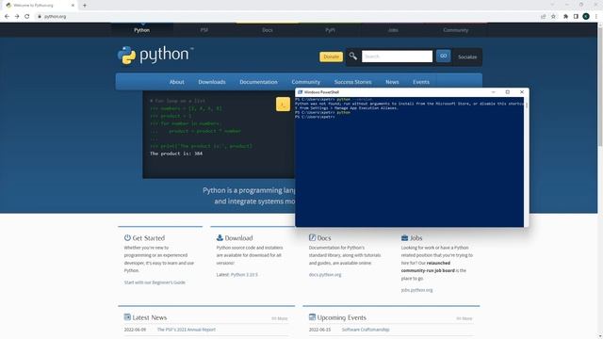This screenshot has height=339, width=603.
Task: Click the Latest News heading
Action: [x=145, y=317]
